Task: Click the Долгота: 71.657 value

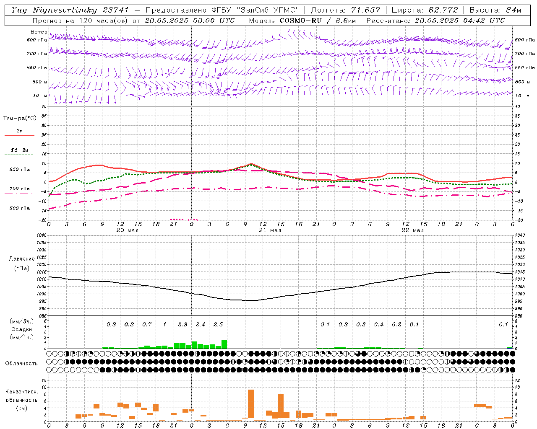Action: [x=346, y=10]
